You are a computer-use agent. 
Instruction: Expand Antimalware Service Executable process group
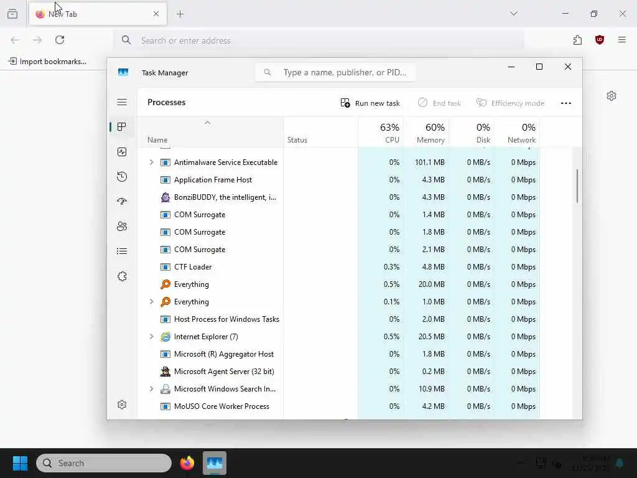tap(152, 162)
